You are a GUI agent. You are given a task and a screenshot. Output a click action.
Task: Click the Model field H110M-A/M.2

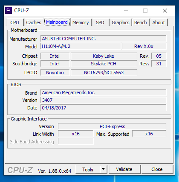(81, 46)
